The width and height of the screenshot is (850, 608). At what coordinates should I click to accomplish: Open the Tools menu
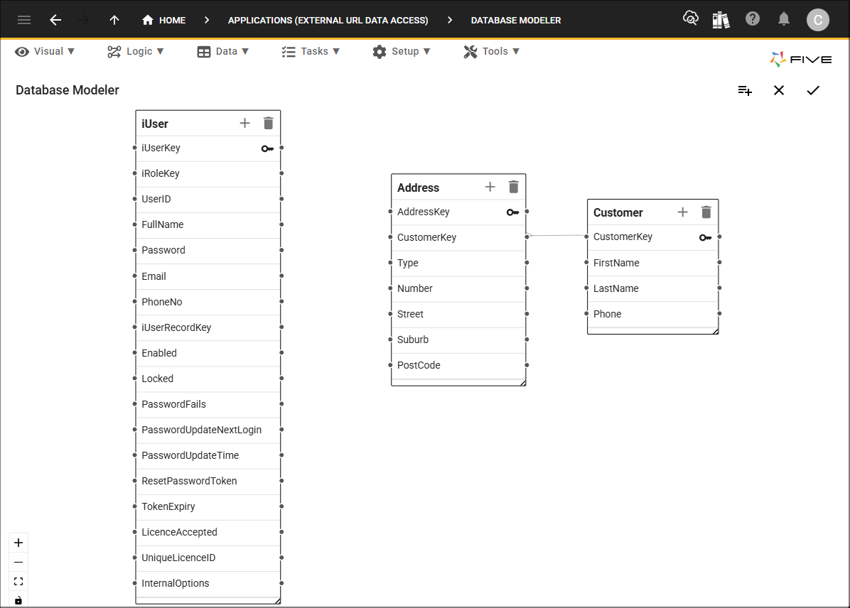pos(491,51)
